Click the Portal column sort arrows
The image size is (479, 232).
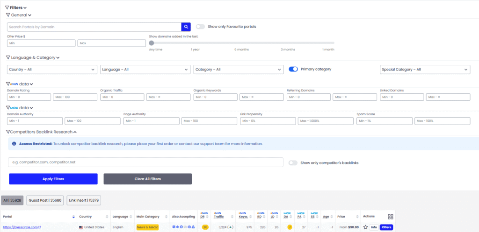(73, 217)
